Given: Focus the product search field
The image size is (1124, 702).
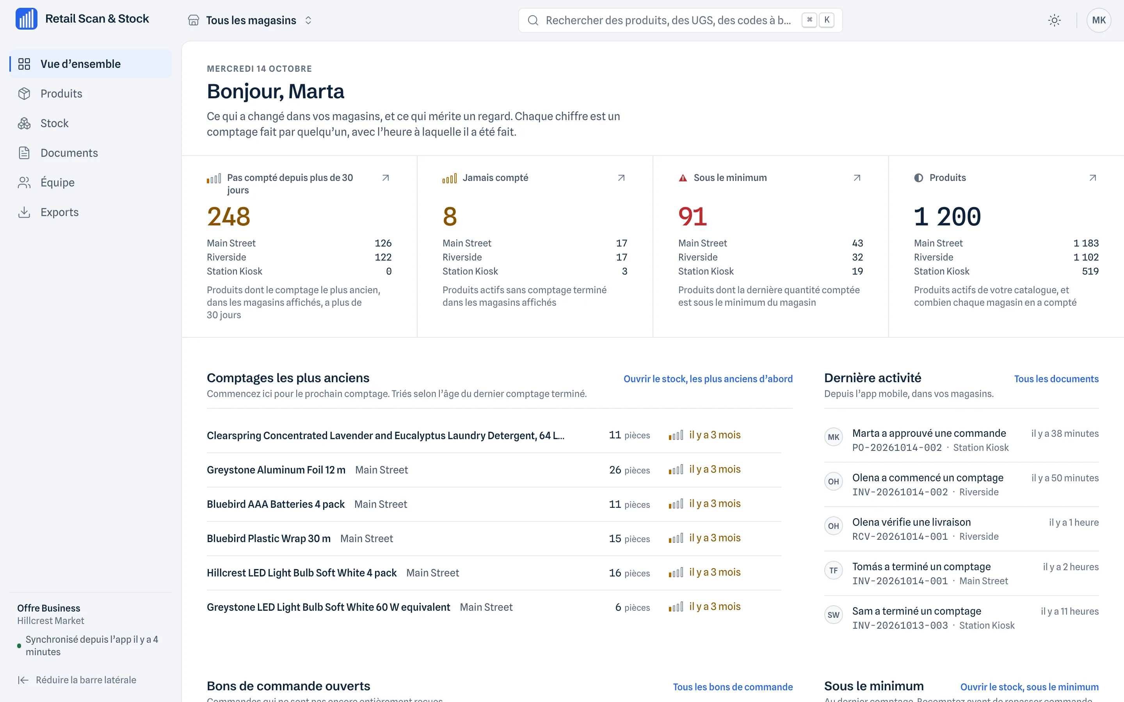Looking at the screenshot, I should 680,20.
